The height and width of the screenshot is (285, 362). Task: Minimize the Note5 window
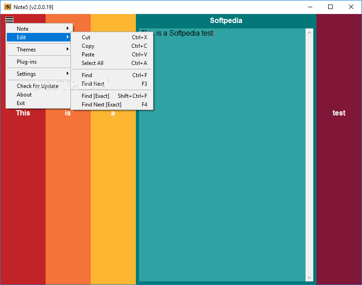tap(310, 7)
